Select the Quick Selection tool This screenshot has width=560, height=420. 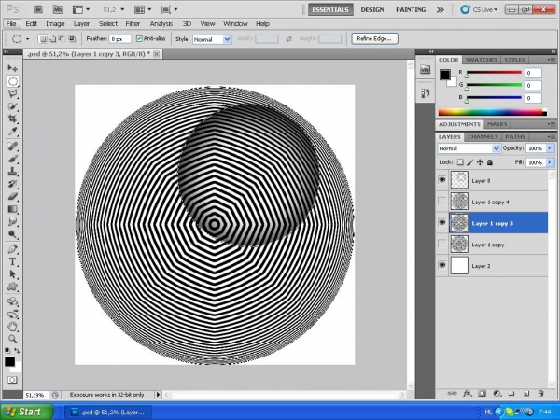tap(12, 106)
